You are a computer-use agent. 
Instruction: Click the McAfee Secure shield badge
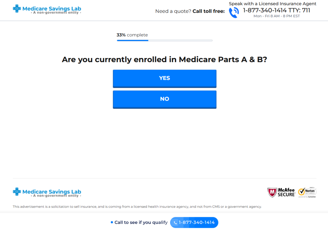pyautogui.click(x=281, y=192)
